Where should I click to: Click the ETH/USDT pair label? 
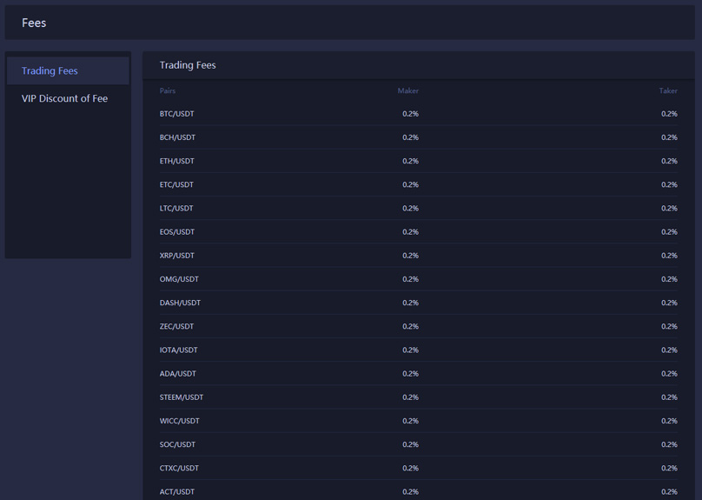[x=177, y=161]
